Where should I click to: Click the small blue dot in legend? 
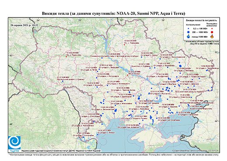click(x=189, y=29)
